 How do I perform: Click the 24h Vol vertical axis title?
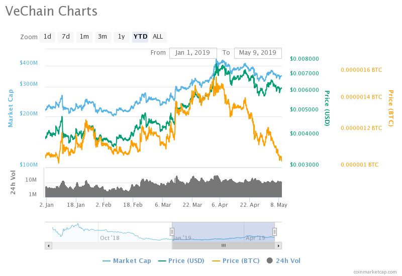coord(13,182)
